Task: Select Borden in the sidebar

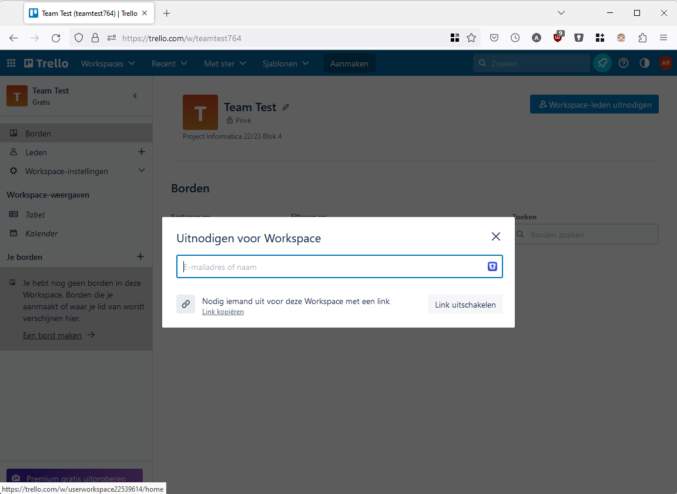Action: (38, 133)
